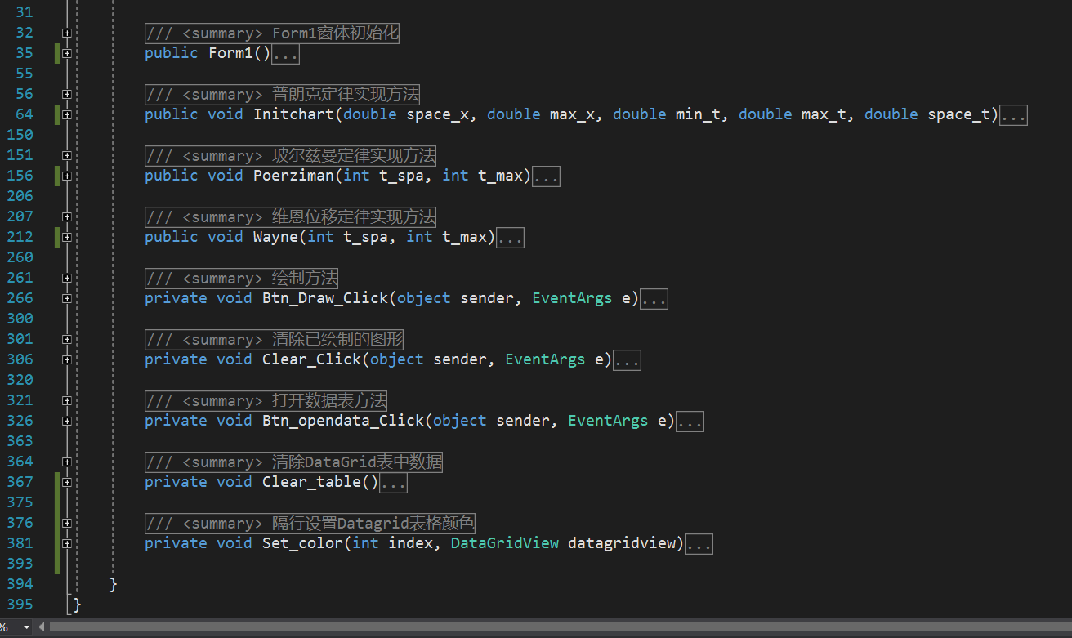1072x638 pixels.
Task: Expand the 清除已绘制的图形 summary on line 301
Action: pos(66,340)
